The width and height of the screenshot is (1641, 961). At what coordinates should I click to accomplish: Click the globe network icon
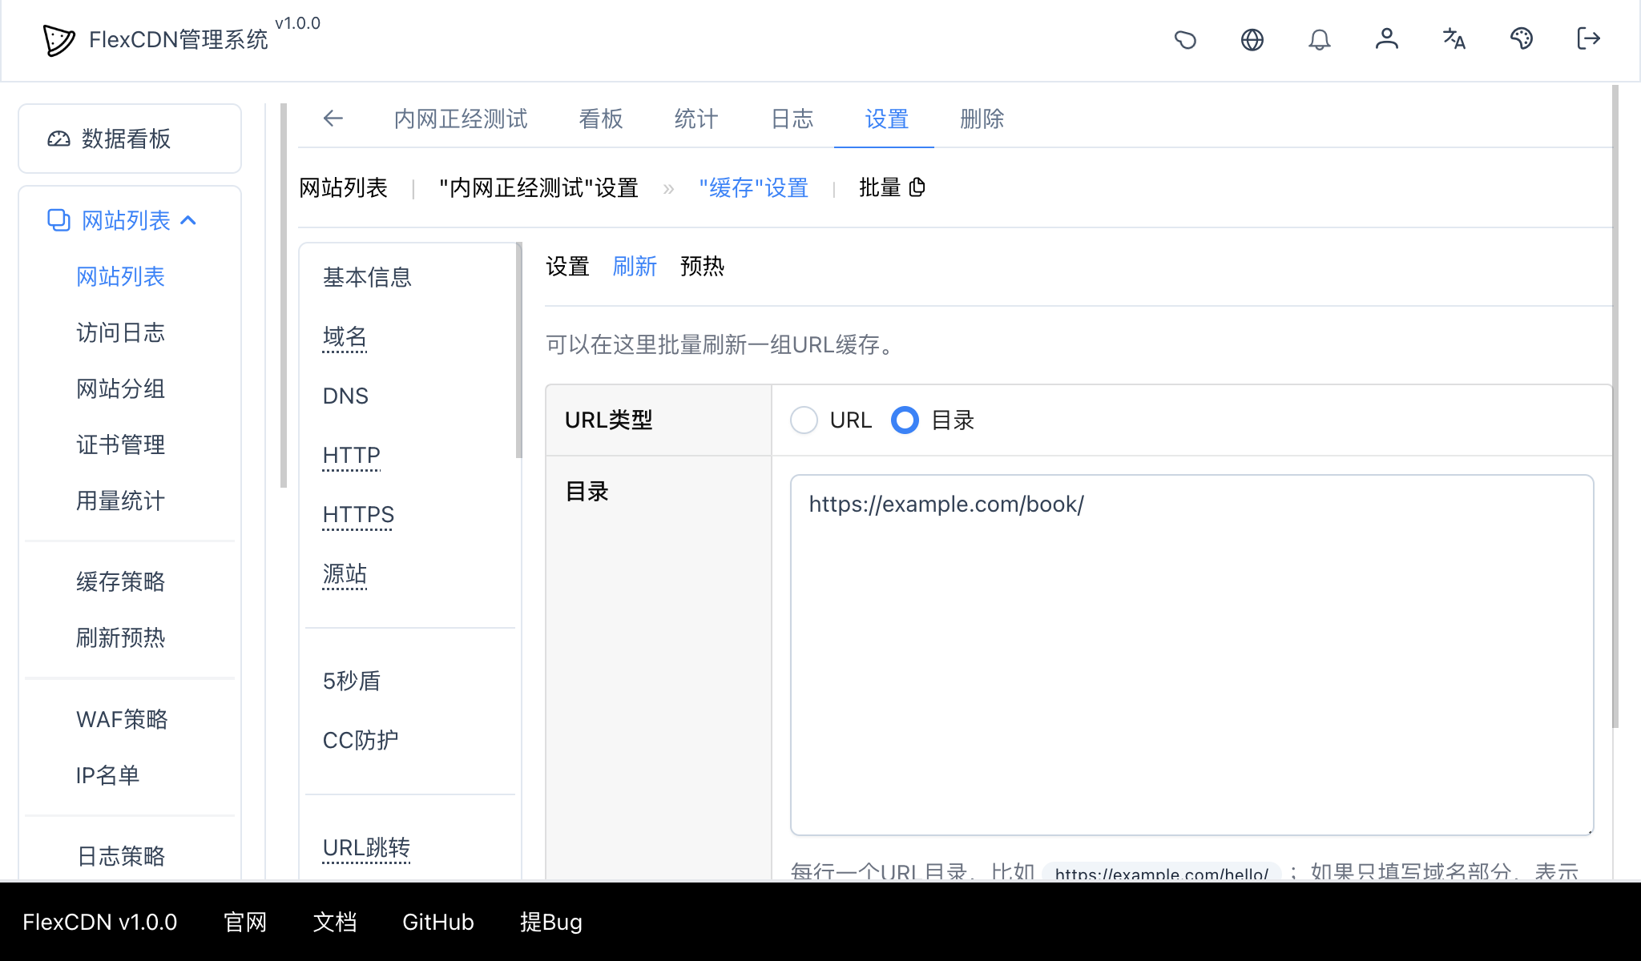click(1252, 39)
